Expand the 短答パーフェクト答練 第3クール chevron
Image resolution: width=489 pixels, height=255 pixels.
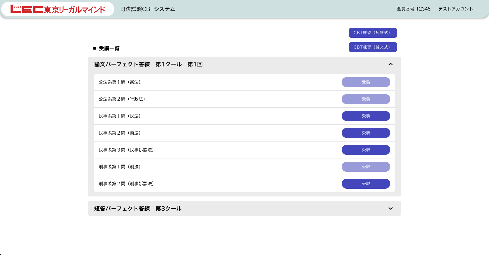coord(391,208)
